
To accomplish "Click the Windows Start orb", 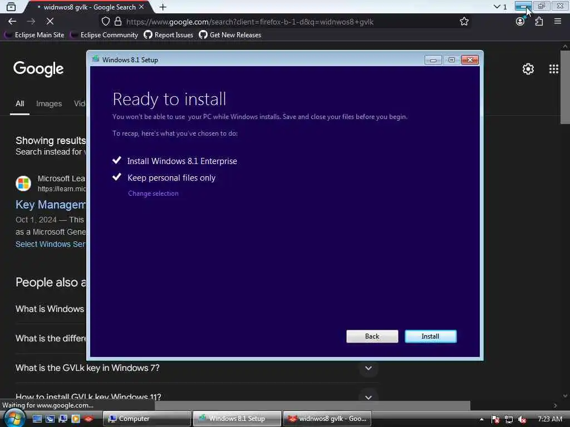I will pyautogui.click(x=13, y=418).
